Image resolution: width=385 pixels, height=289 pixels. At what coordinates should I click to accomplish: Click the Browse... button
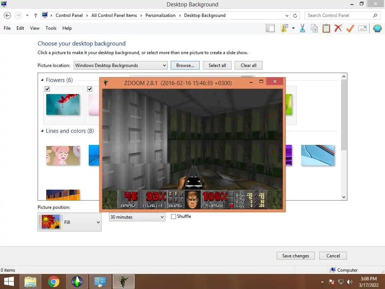coord(185,65)
